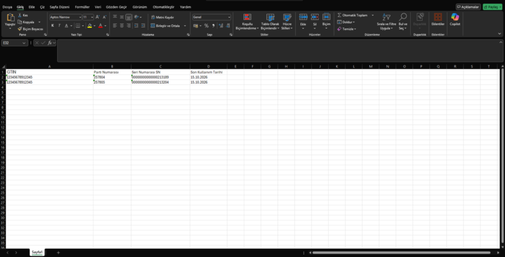Click the cell borders icon
The width and height of the screenshot is (505, 257).
[x=77, y=26]
